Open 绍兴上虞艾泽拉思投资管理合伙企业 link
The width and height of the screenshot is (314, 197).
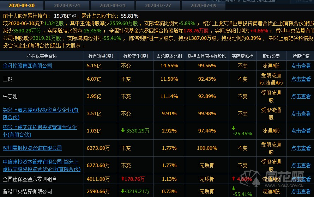click(x=40, y=131)
